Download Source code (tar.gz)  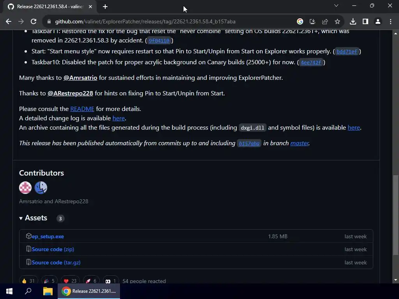pyautogui.click(x=56, y=263)
